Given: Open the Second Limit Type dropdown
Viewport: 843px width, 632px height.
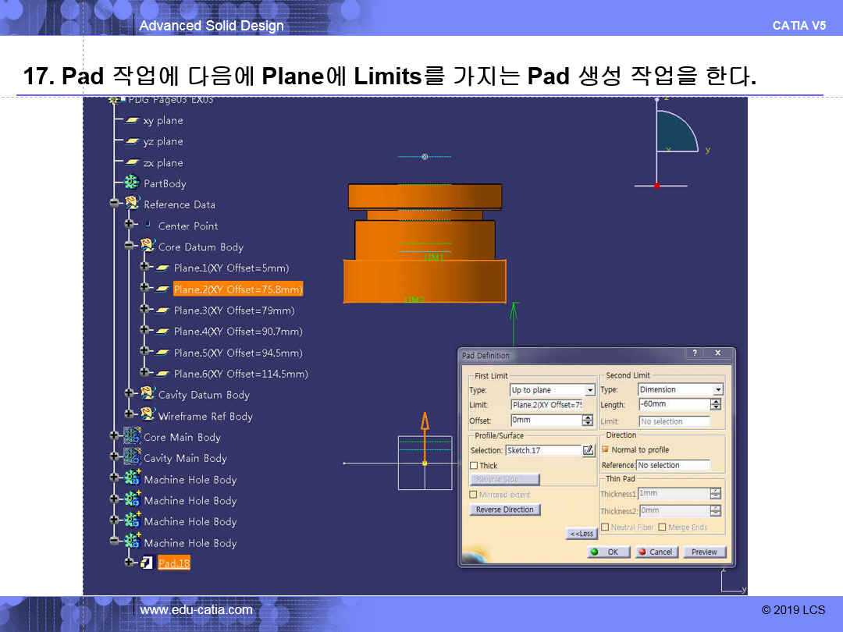Looking at the screenshot, I should (x=718, y=390).
